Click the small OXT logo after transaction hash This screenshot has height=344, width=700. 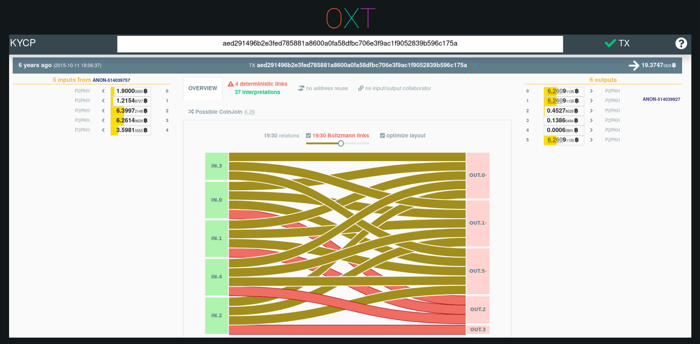475,65
